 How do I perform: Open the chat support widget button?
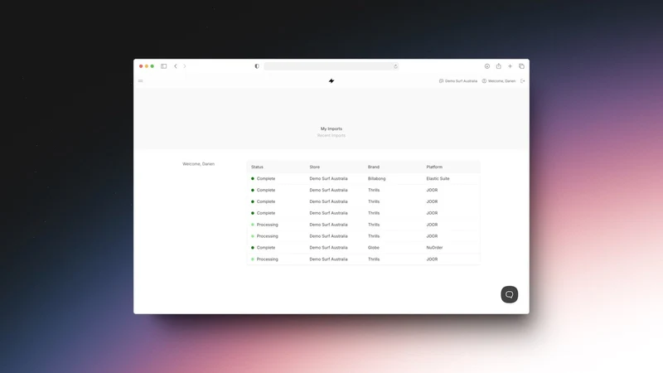509,294
